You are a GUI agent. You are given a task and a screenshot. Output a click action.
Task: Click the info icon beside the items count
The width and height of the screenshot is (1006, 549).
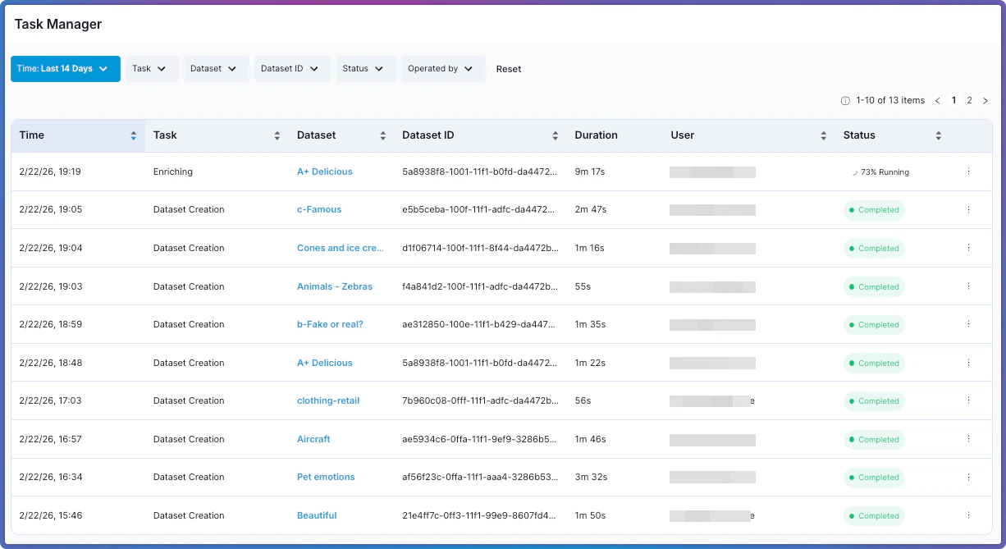[x=846, y=100]
